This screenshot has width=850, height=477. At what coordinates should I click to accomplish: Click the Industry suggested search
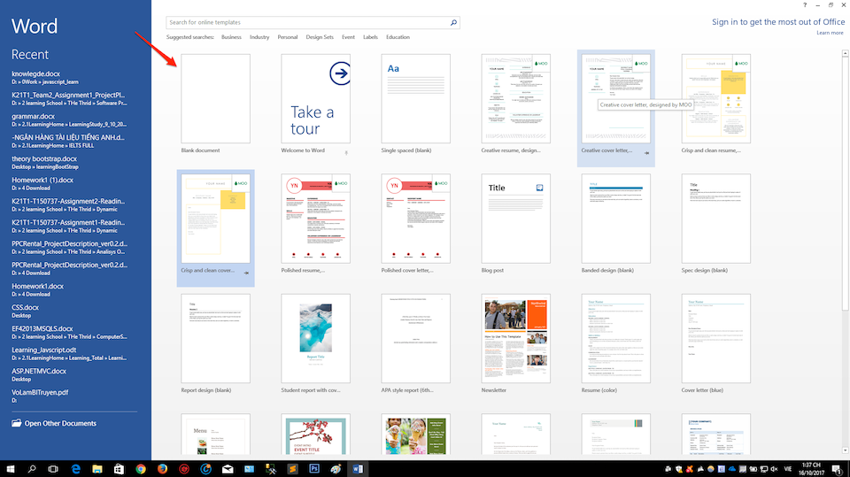click(x=259, y=37)
